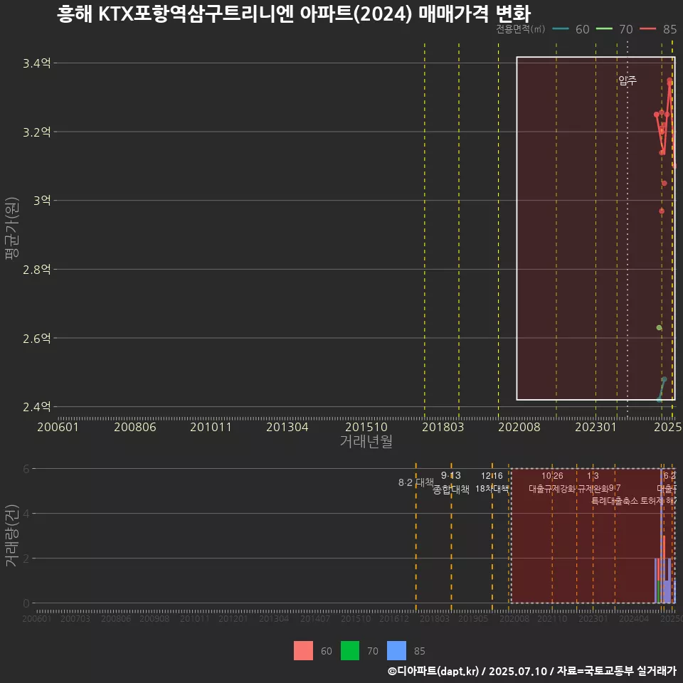683x683 pixels.
Task: Click the teal line marker beside 전용면적 legend
Action: click(x=561, y=29)
